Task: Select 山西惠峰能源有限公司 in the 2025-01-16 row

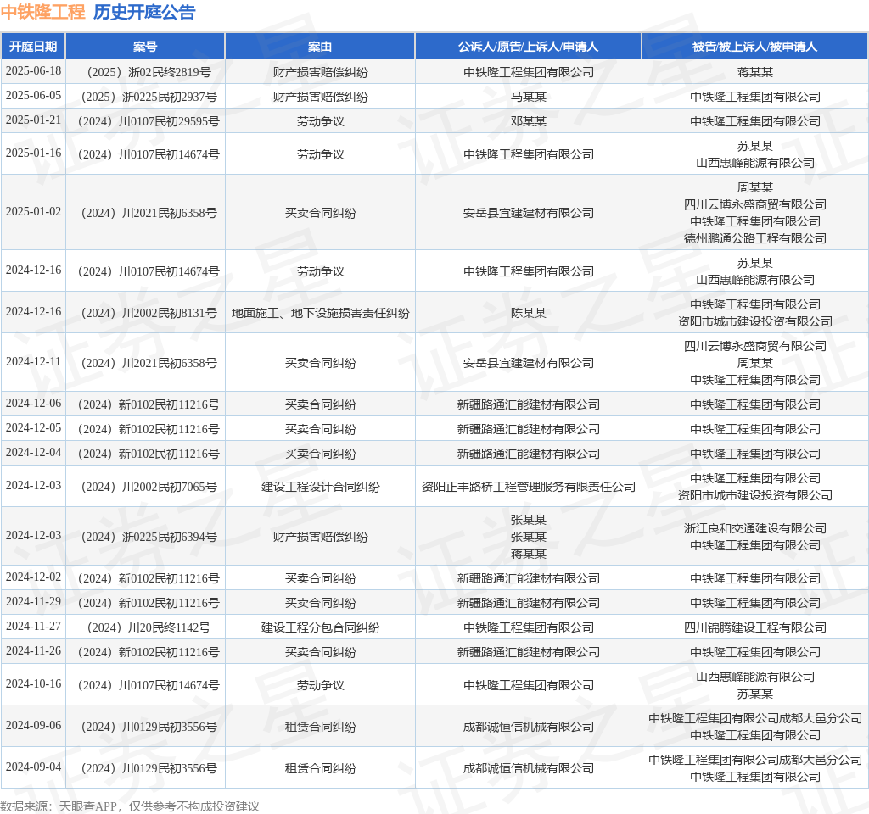Action: (x=754, y=163)
